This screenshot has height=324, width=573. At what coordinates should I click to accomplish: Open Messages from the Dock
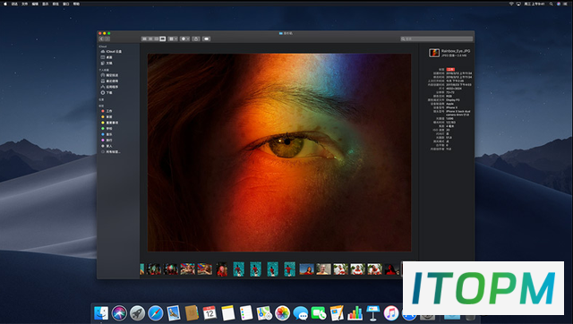coord(301,313)
